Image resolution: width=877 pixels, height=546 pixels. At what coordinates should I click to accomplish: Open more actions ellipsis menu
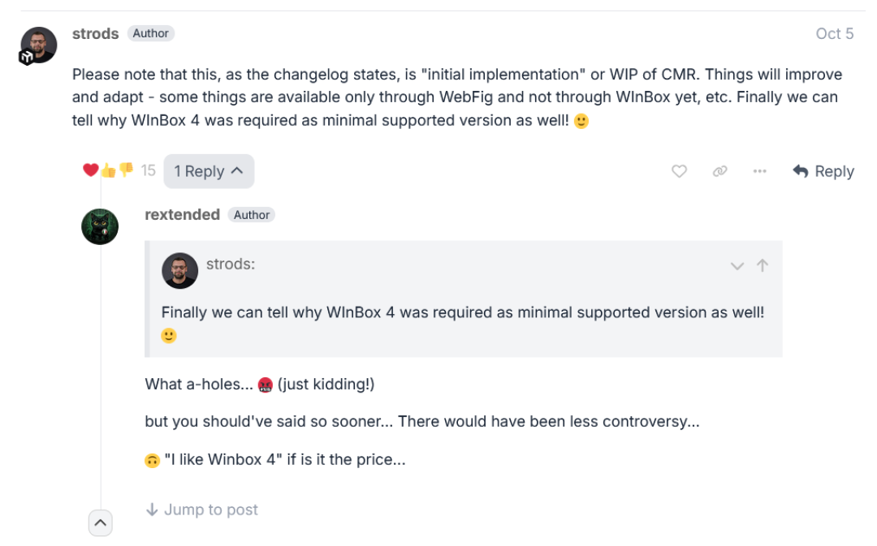click(759, 171)
